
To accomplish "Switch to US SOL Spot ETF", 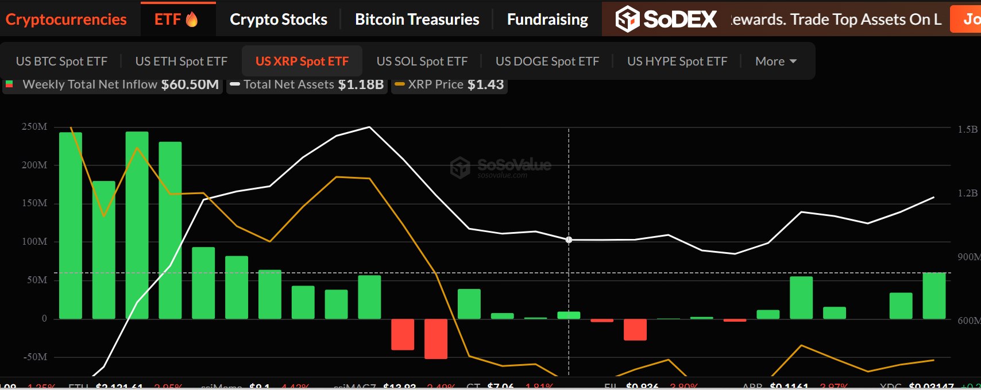I will pos(422,61).
